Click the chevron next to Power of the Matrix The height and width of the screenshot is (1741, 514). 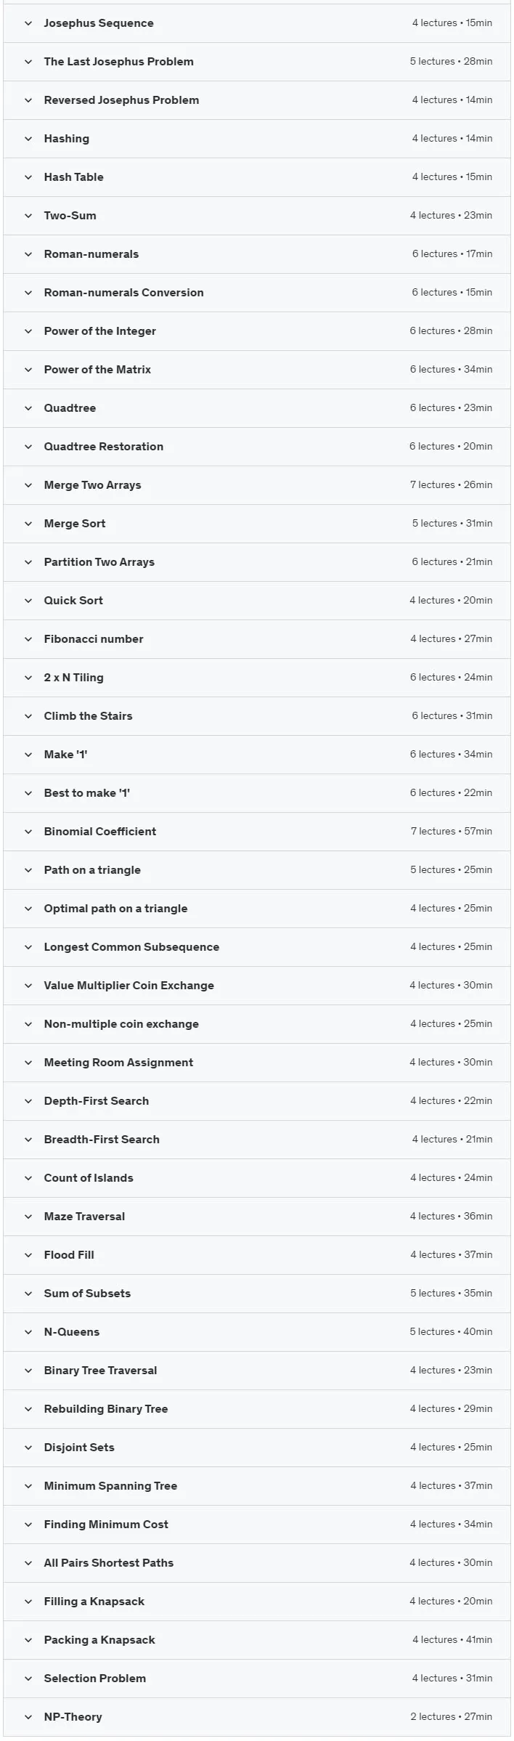click(x=28, y=370)
